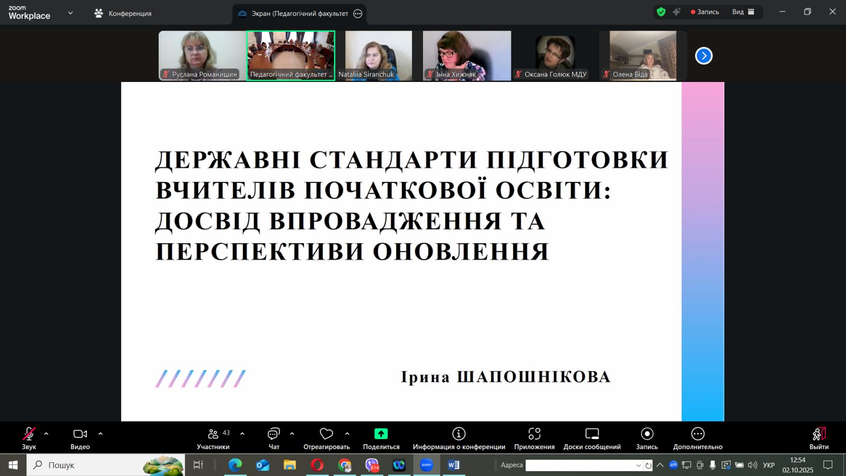Click the volume icon in system tray

click(x=751, y=465)
